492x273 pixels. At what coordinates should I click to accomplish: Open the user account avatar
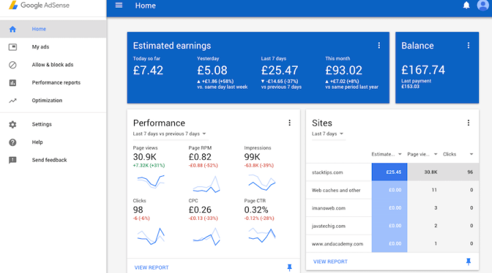click(x=482, y=5)
